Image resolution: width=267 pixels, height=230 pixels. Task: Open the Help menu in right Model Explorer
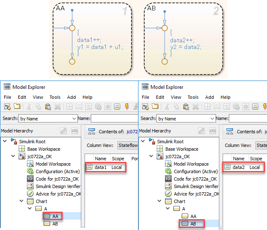(226, 97)
